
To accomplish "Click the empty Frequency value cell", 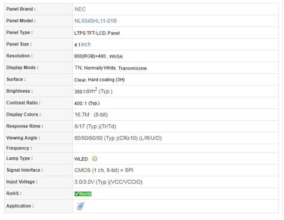I will [x=176, y=148].
